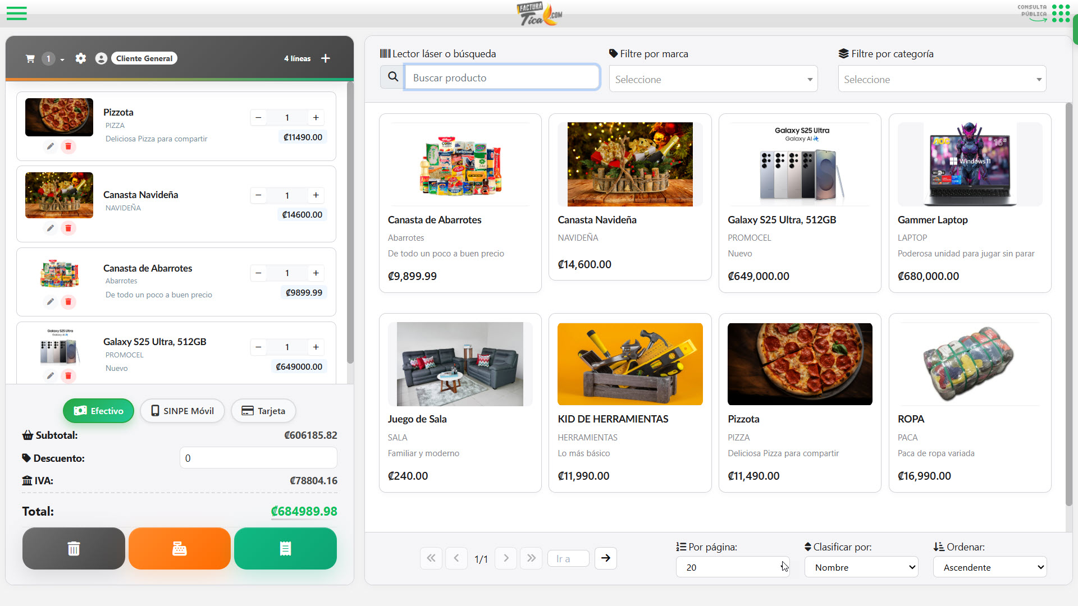
Task: Click the gray trash button to clear the sale
Action: (x=74, y=548)
